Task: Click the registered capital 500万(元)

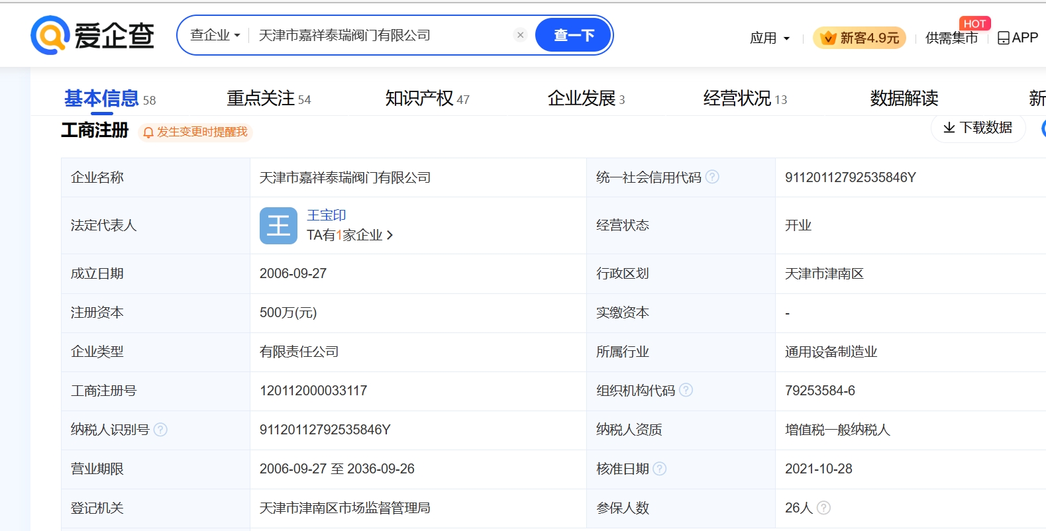Action: pyautogui.click(x=288, y=313)
